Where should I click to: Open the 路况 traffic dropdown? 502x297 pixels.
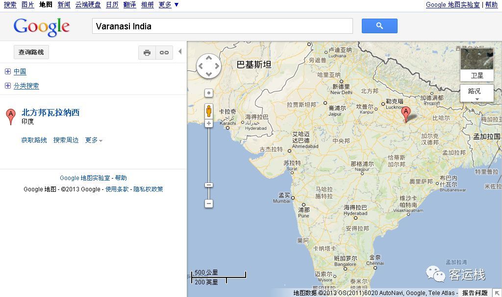(477, 93)
